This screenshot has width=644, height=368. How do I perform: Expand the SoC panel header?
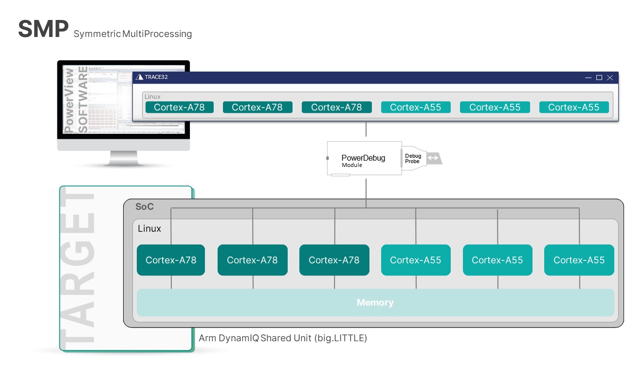(144, 206)
